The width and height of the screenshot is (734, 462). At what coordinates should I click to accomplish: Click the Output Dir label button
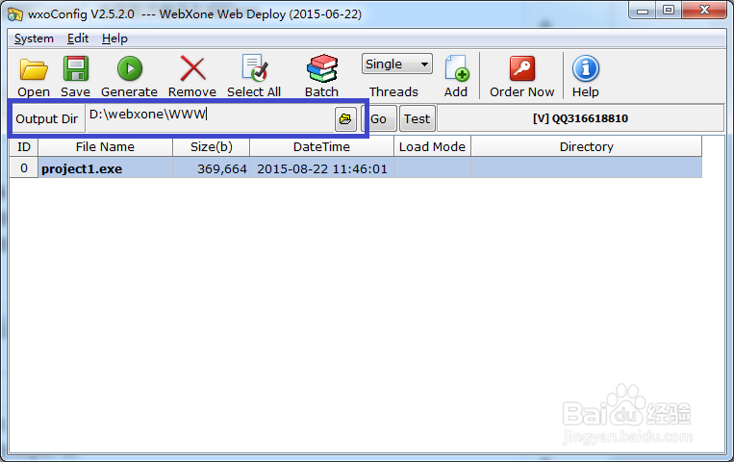(x=47, y=119)
